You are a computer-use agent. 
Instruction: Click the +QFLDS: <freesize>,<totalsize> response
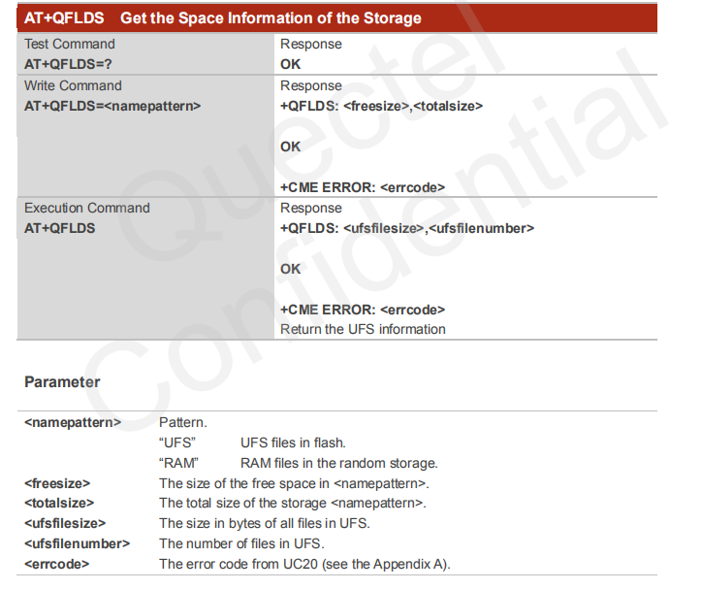click(x=381, y=106)
